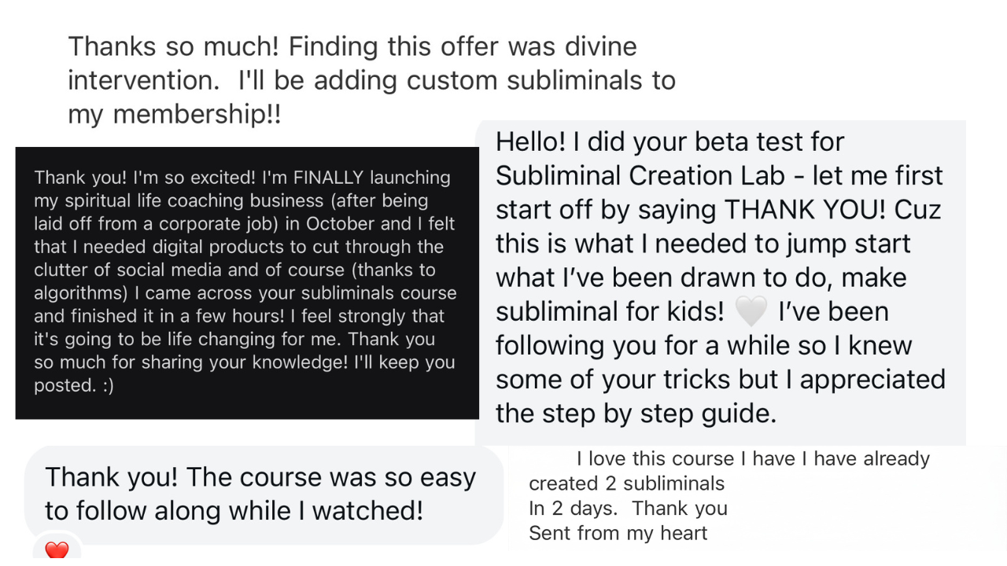Click the 'In 2 days. Thank you' line

point(628,509)
